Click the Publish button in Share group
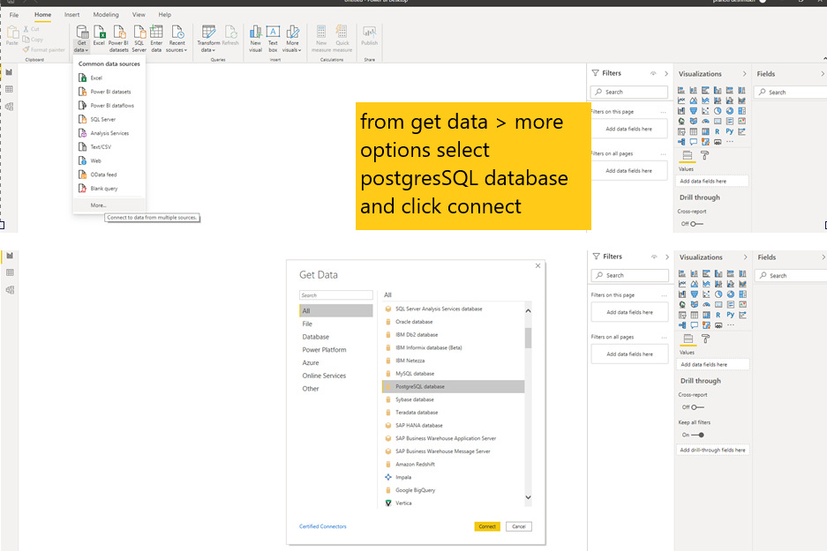 (369, 36)
